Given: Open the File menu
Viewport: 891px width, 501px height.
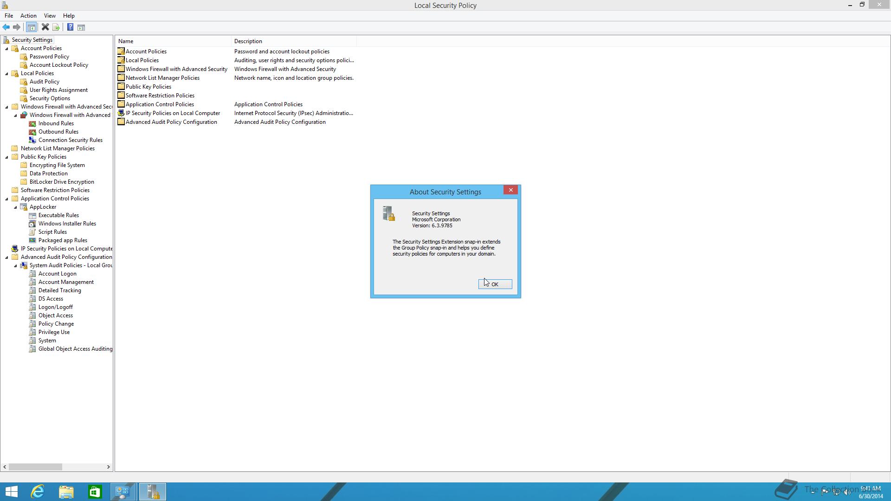Looking at the screenshot, I should 9,16.
